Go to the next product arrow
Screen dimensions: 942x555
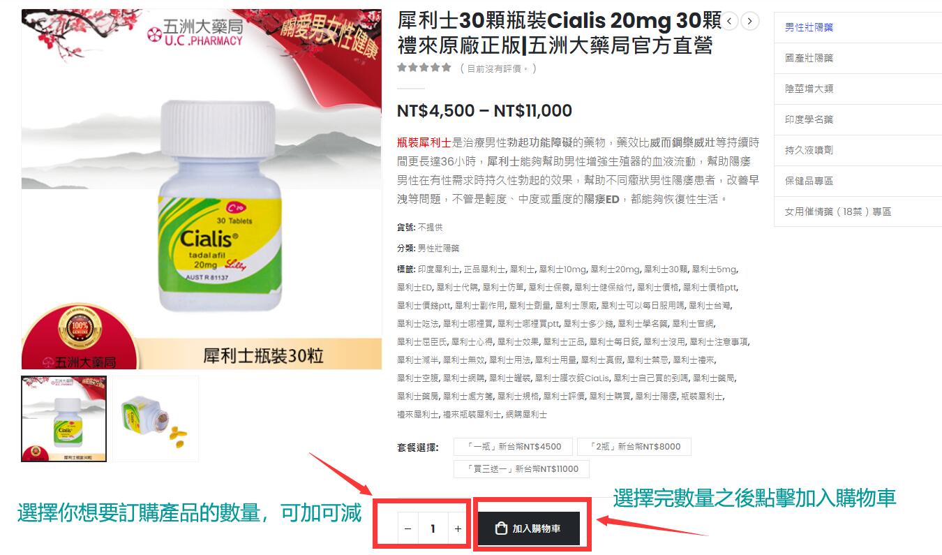coord(750,21)
